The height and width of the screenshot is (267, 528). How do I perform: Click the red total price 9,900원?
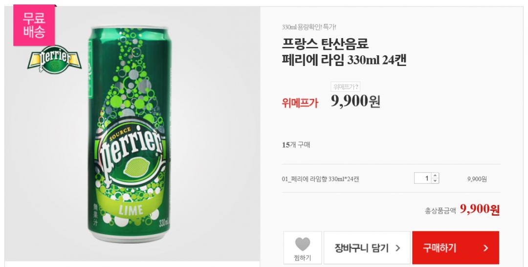[x=480, y=209]
